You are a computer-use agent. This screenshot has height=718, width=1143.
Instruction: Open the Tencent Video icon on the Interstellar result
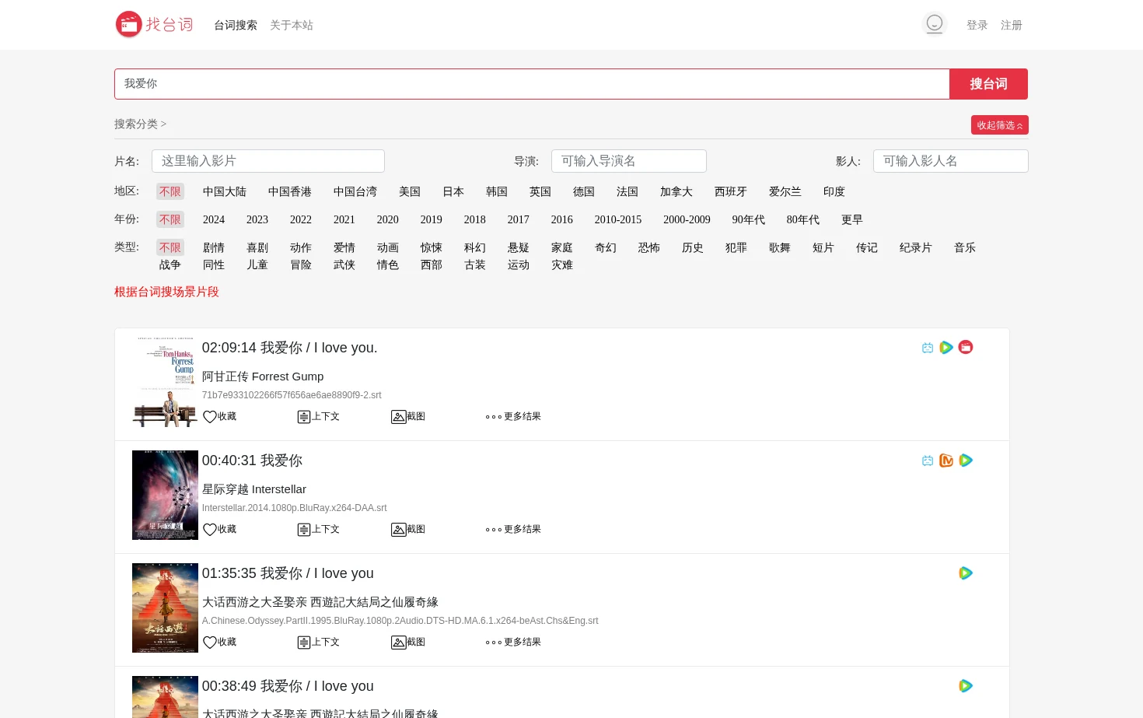point(966,461)
